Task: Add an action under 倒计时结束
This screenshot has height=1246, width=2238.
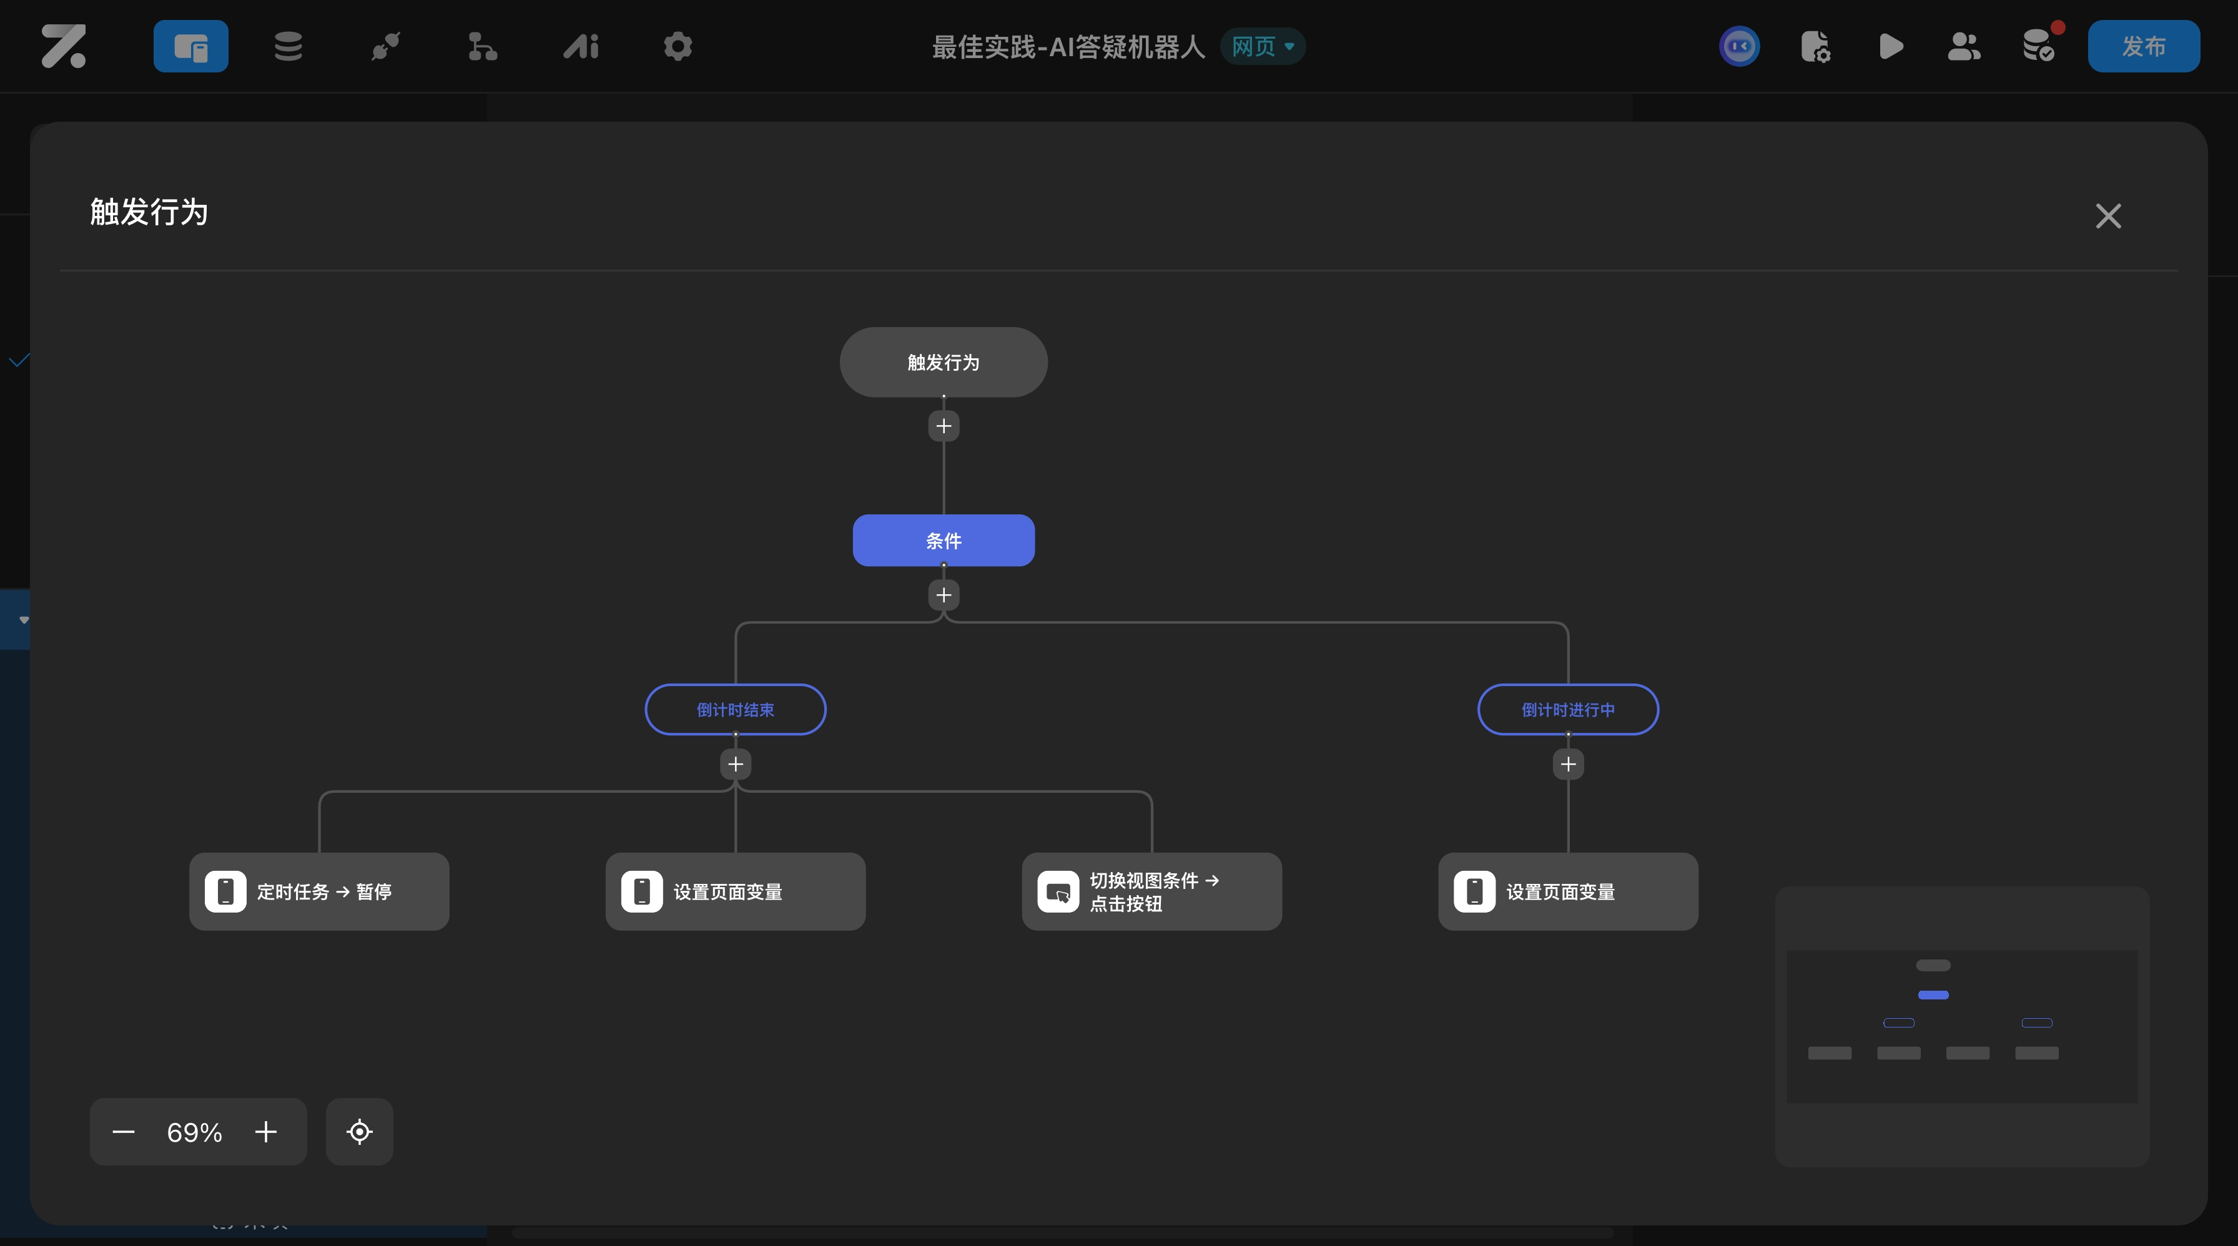Action: tap(735, 764)
